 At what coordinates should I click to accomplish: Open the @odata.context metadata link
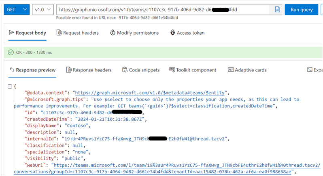coord(150,93)
